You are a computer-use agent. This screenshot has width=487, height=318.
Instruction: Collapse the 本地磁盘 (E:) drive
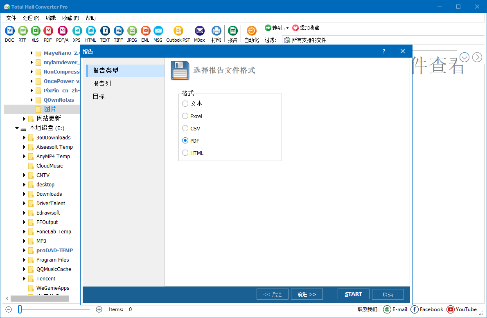click(x=17, y=128)
